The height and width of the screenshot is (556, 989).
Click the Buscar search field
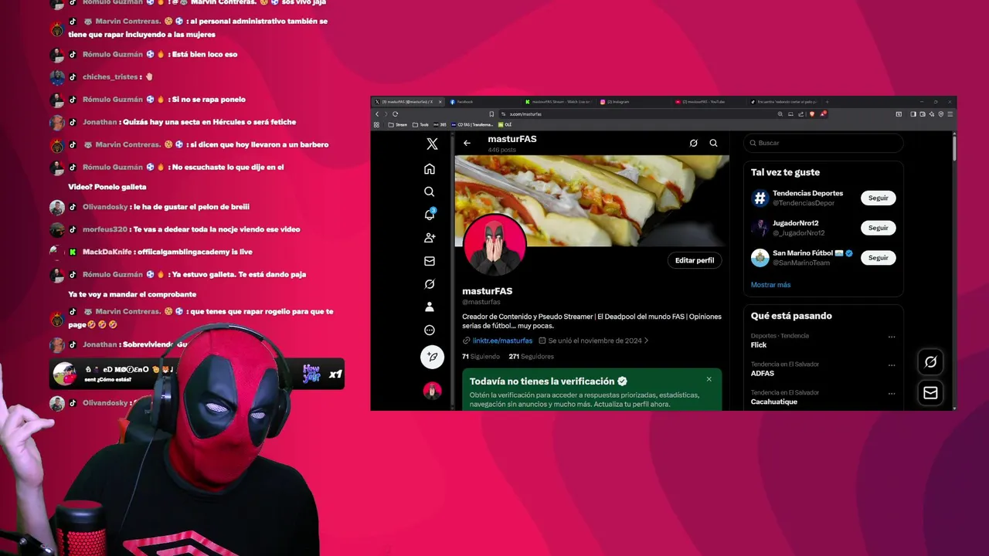(x=823, y=143)
